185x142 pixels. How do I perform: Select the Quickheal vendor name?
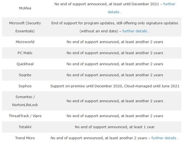click(x=25, y=64)
